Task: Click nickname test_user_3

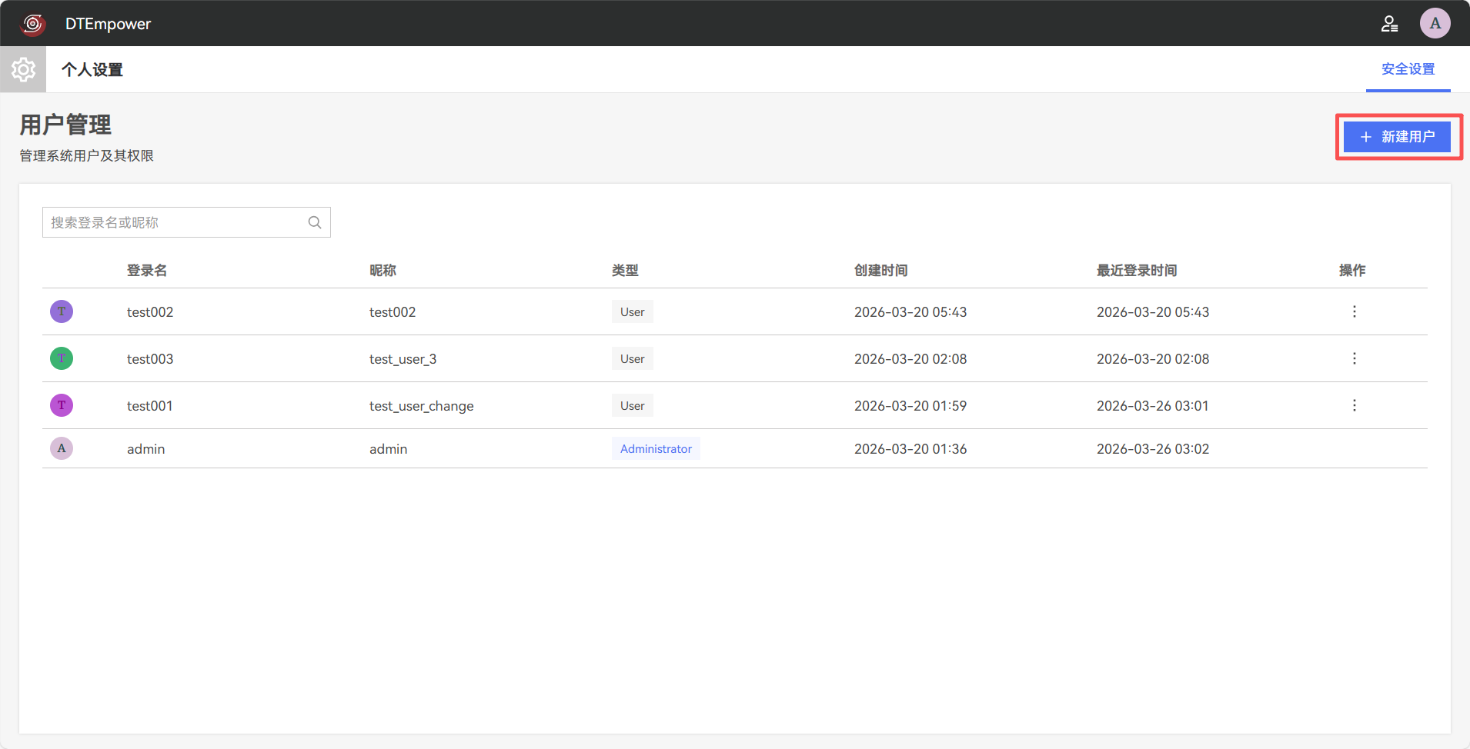Action: click(403, 359)
